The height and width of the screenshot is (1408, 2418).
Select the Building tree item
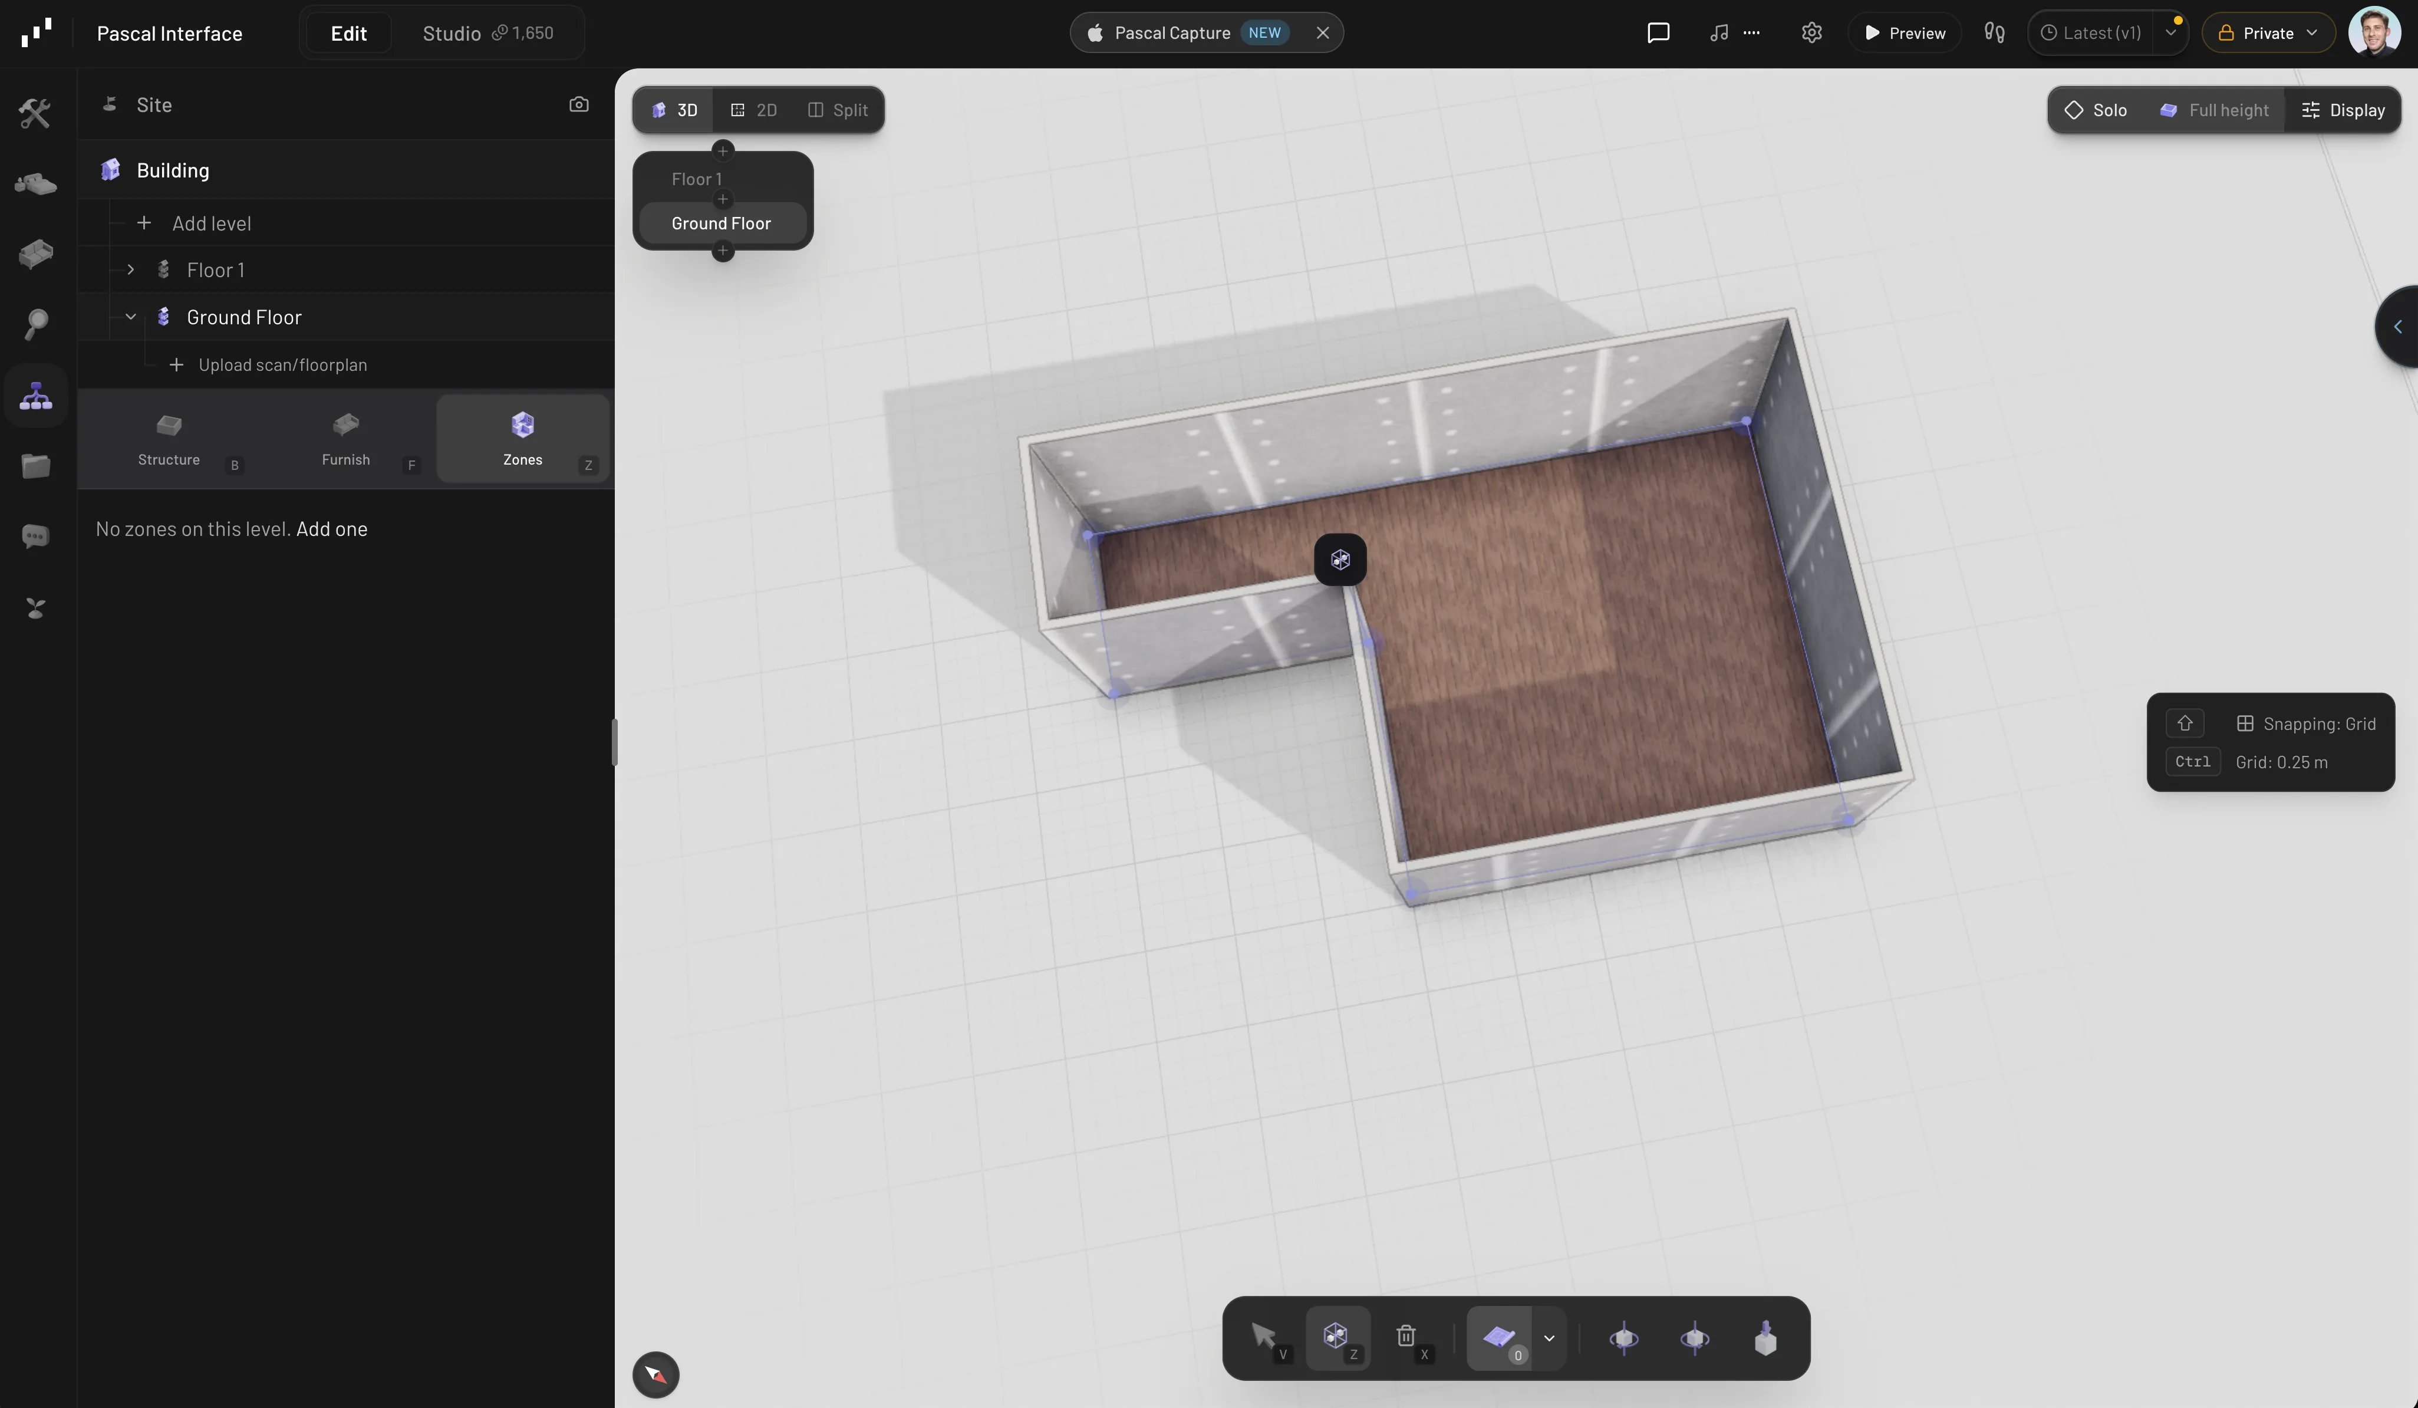coord(345,170)
